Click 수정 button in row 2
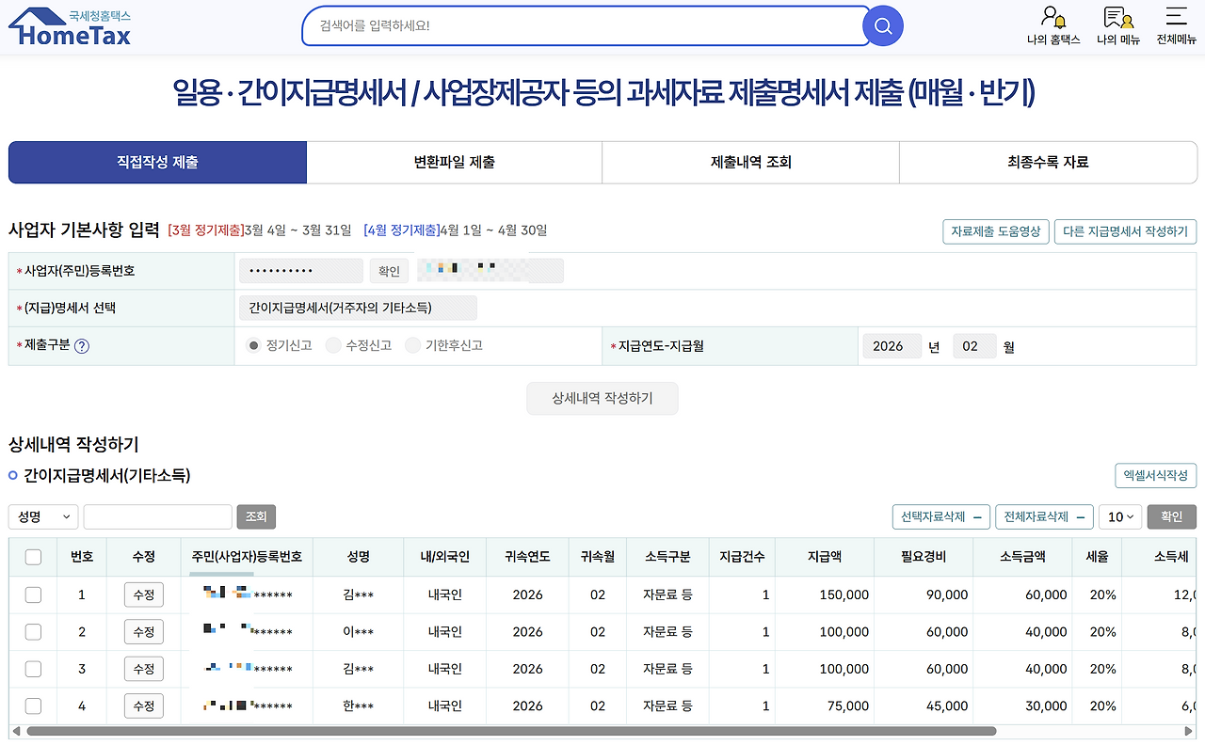Screen dimensions: 1205x745 pyautogui.click(x=144, y=632)
